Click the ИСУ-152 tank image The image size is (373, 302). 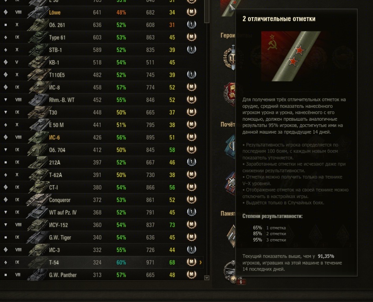pyautogui.click(x=38, y=225)
